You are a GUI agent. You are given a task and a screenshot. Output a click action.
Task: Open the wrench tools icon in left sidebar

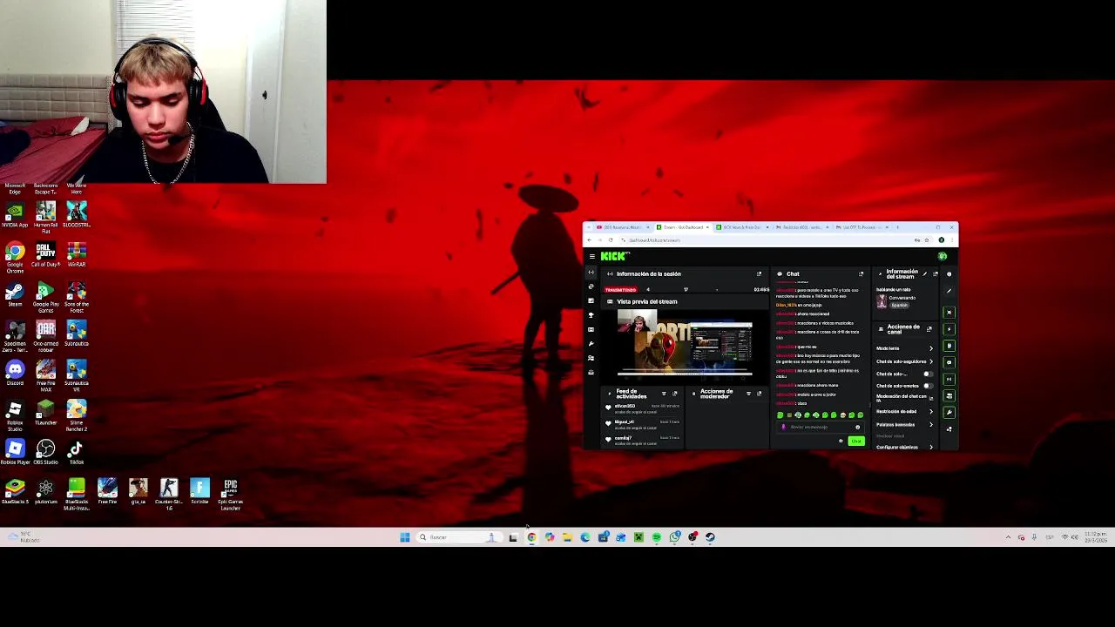(591, 344)
